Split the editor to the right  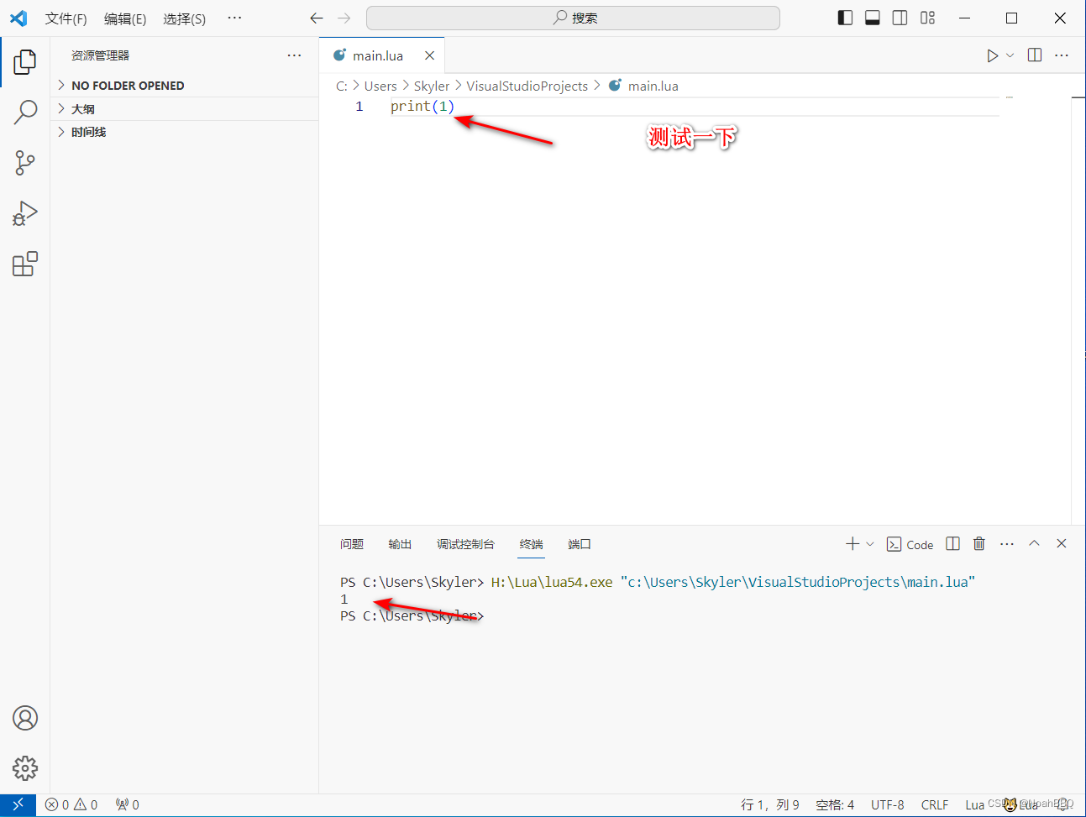tap(1035, 55)
